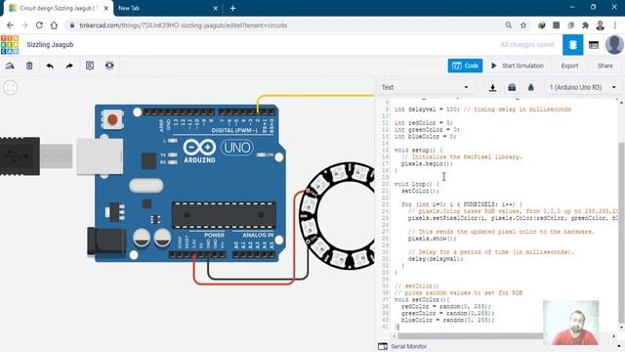
Task: Click code line 'pixels.begin();'
Action: click(x=427, y=163)
